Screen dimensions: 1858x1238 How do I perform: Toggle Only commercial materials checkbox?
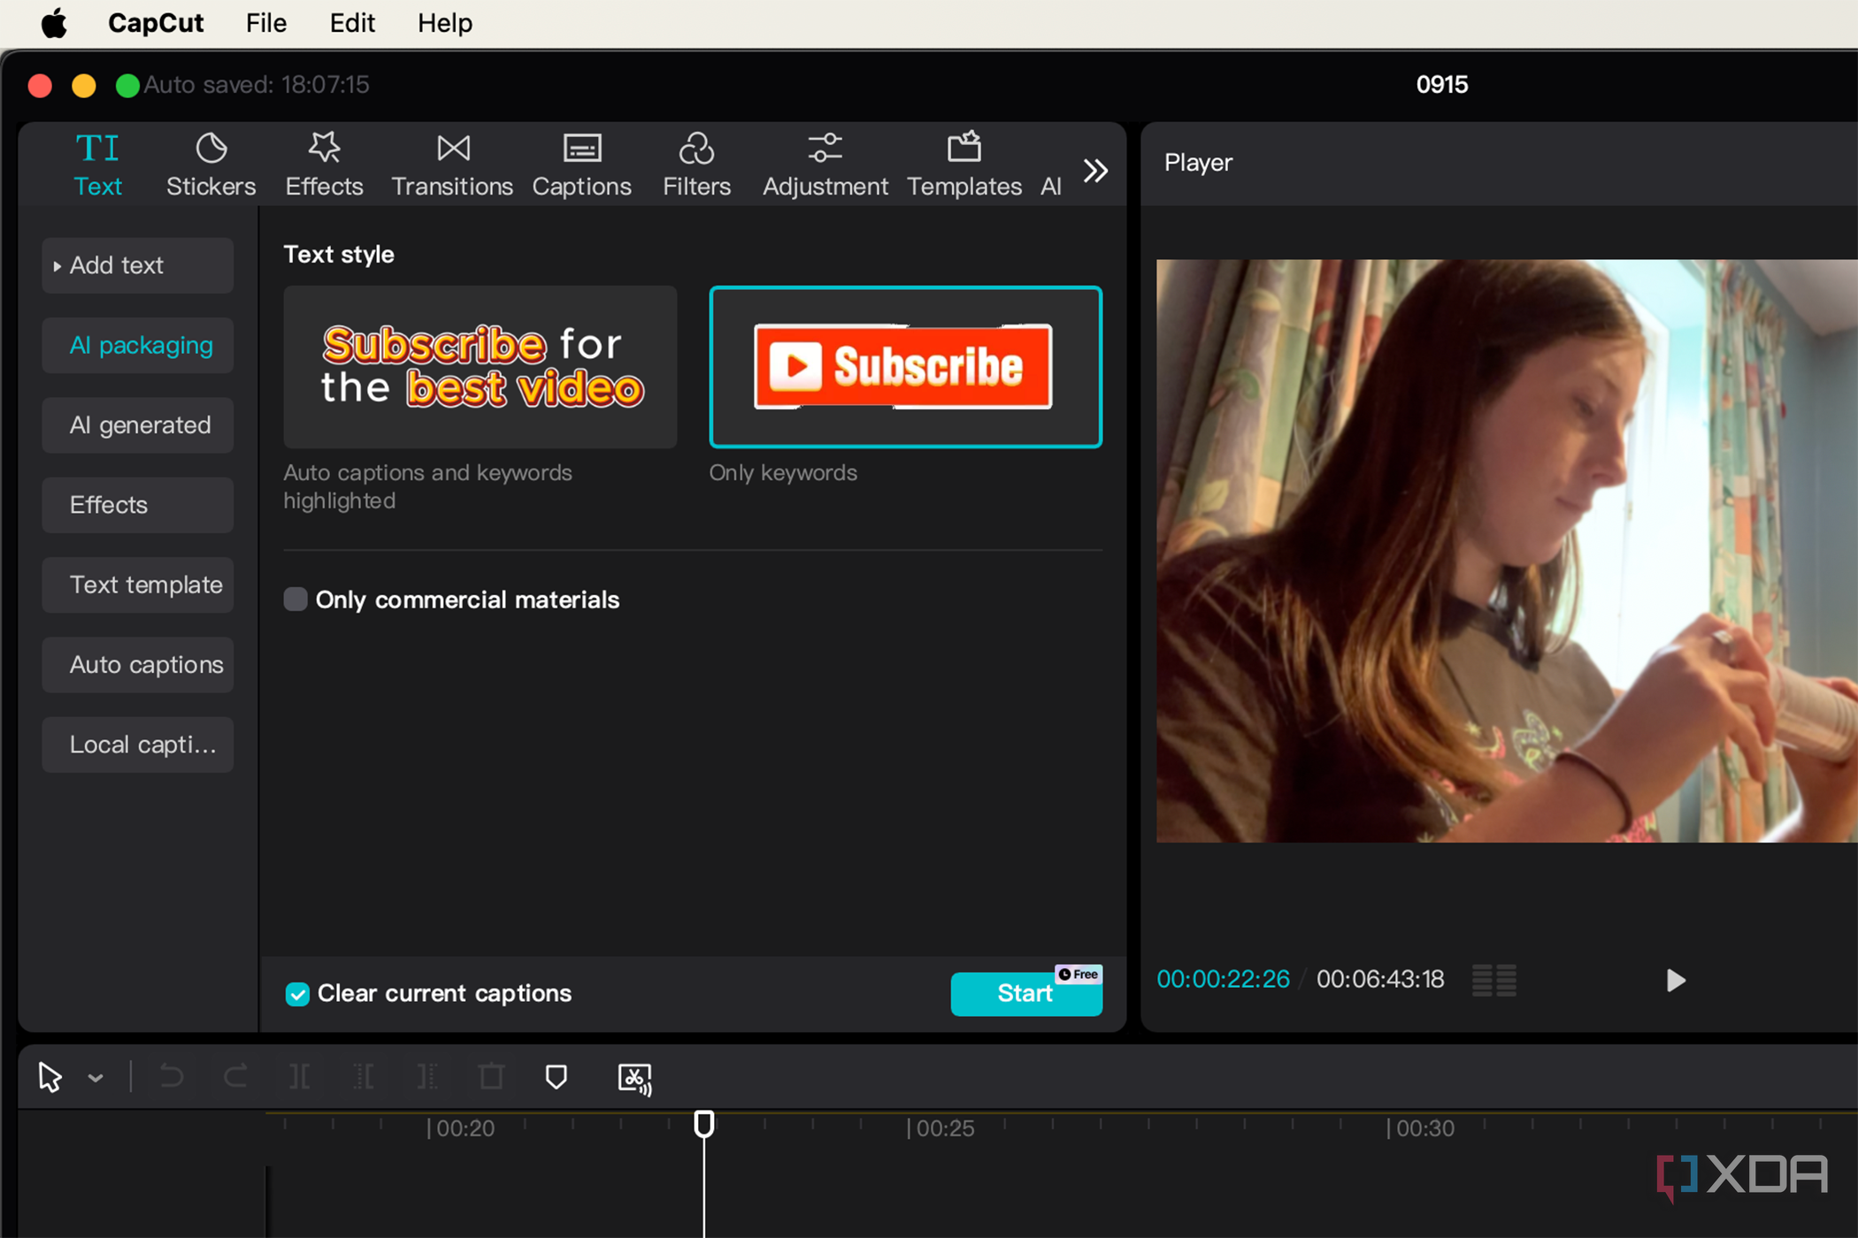296,599
